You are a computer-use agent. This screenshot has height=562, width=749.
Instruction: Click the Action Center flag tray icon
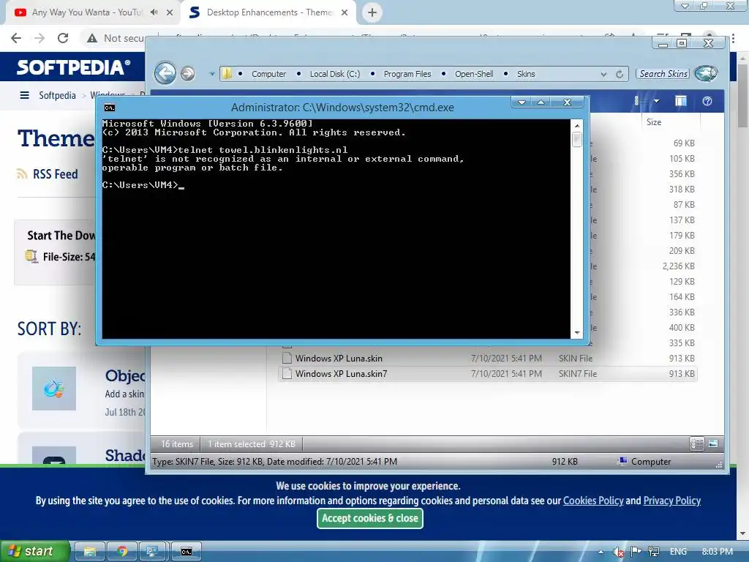point(636,552)
